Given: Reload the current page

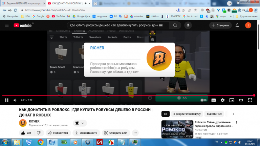Looking at the screenshot, I should click(15, 10).
